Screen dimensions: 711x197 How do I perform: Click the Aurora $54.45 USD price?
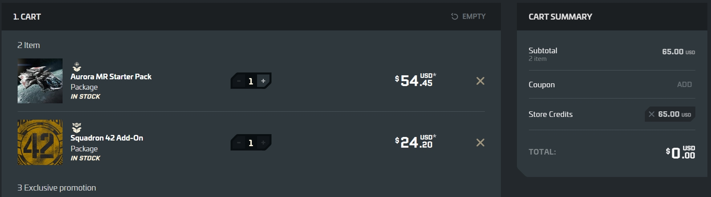coord(415,80)
